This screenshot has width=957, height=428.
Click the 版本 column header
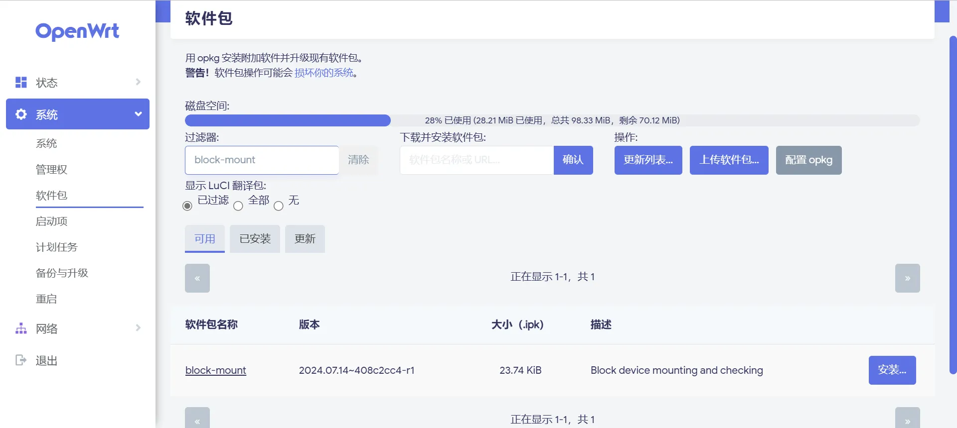[x=310, y=324]
